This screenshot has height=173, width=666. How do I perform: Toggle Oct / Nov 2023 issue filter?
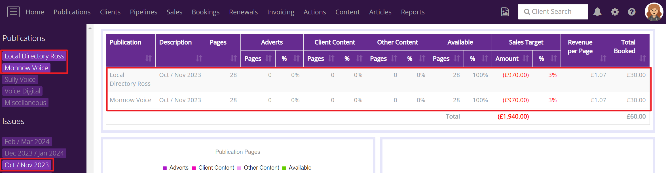pyautogui.click(x=27, y=165)
